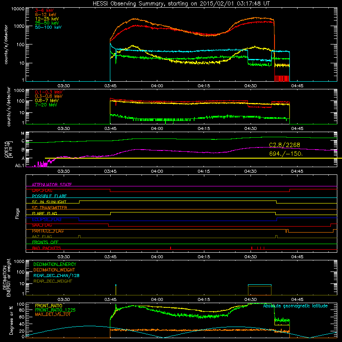Select the SAA_FLAG label
This screenshot has height=342, width=342.
click(42, 225)
